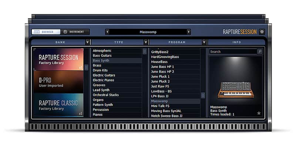Click into the Search field

[233, 51]
